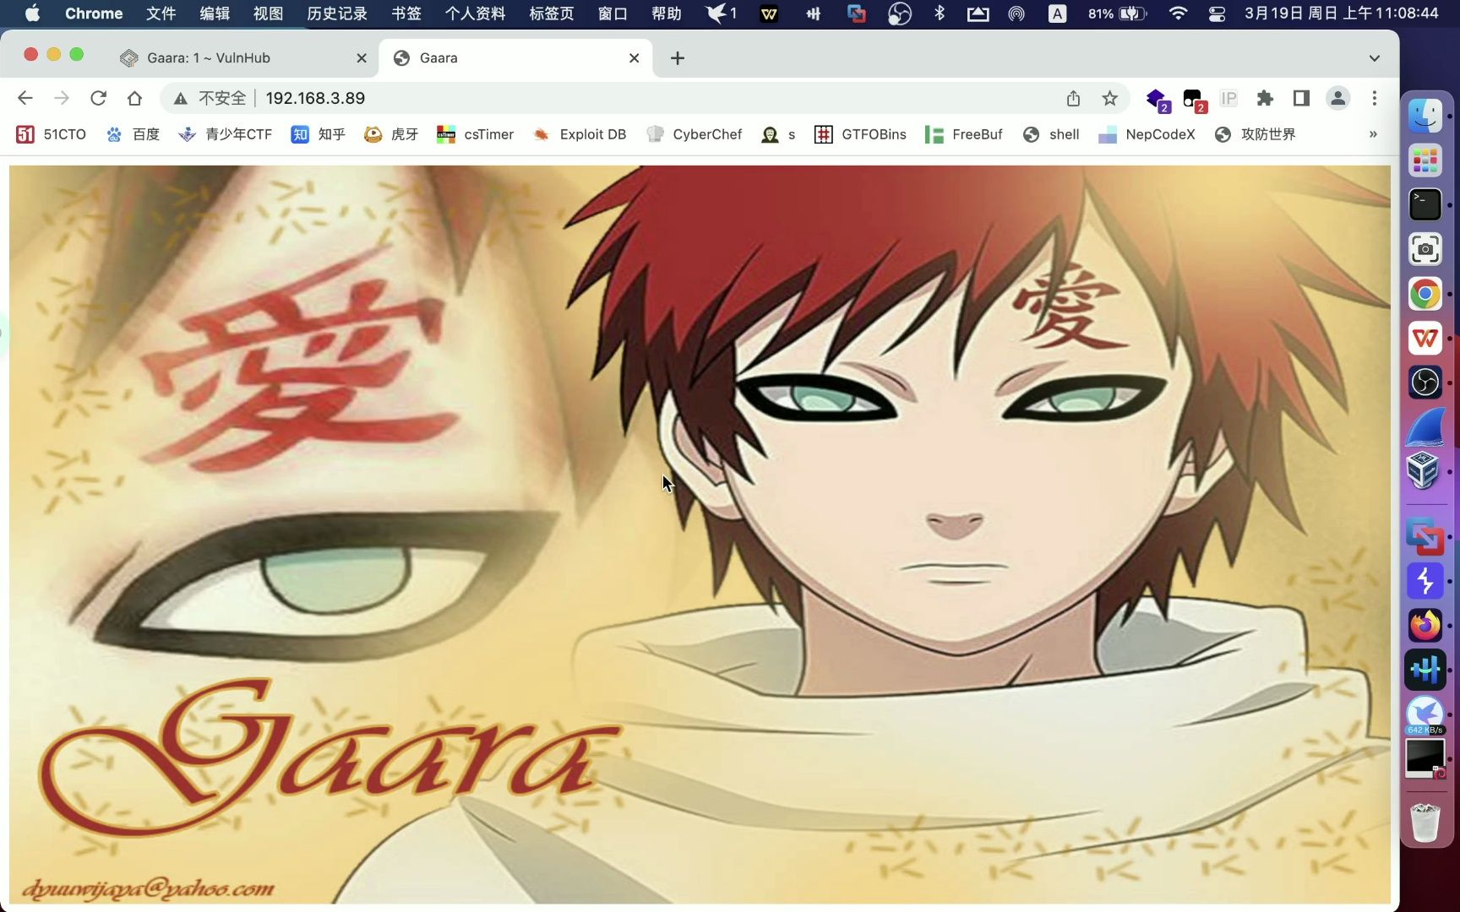Open the FreeBuf bookmark
This screenshot has width=1460, height=912.
(x=964, y=134)
